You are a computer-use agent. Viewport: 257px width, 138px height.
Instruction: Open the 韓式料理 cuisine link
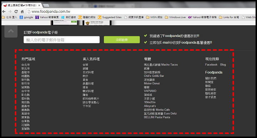[88, 91]
